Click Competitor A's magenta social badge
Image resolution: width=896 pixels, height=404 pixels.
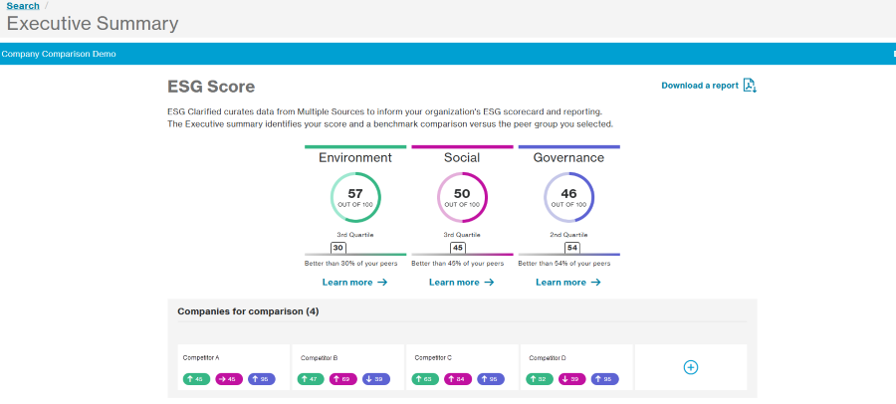pyautogui.click(x=229, y=379)
